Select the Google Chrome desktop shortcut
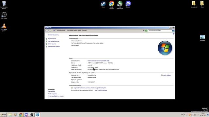The image size is (209, 117). pyautogui.click(x=112, y=5)
